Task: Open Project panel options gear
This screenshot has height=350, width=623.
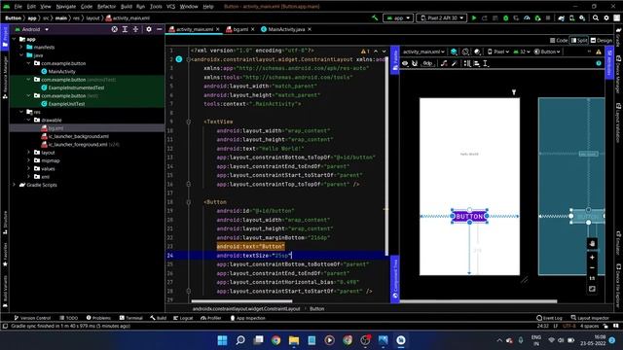Action: [x=149, y=29]
